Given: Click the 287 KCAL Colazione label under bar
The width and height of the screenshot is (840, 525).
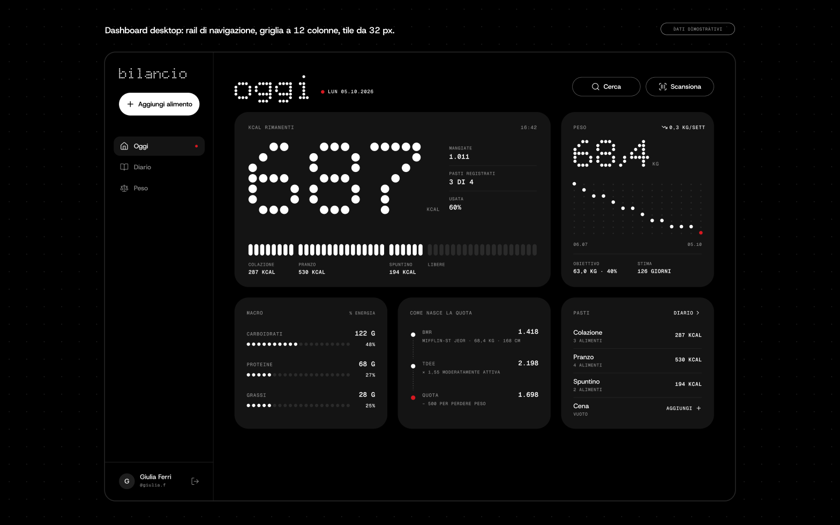Looking at the screenshot, I should [261, 272].
